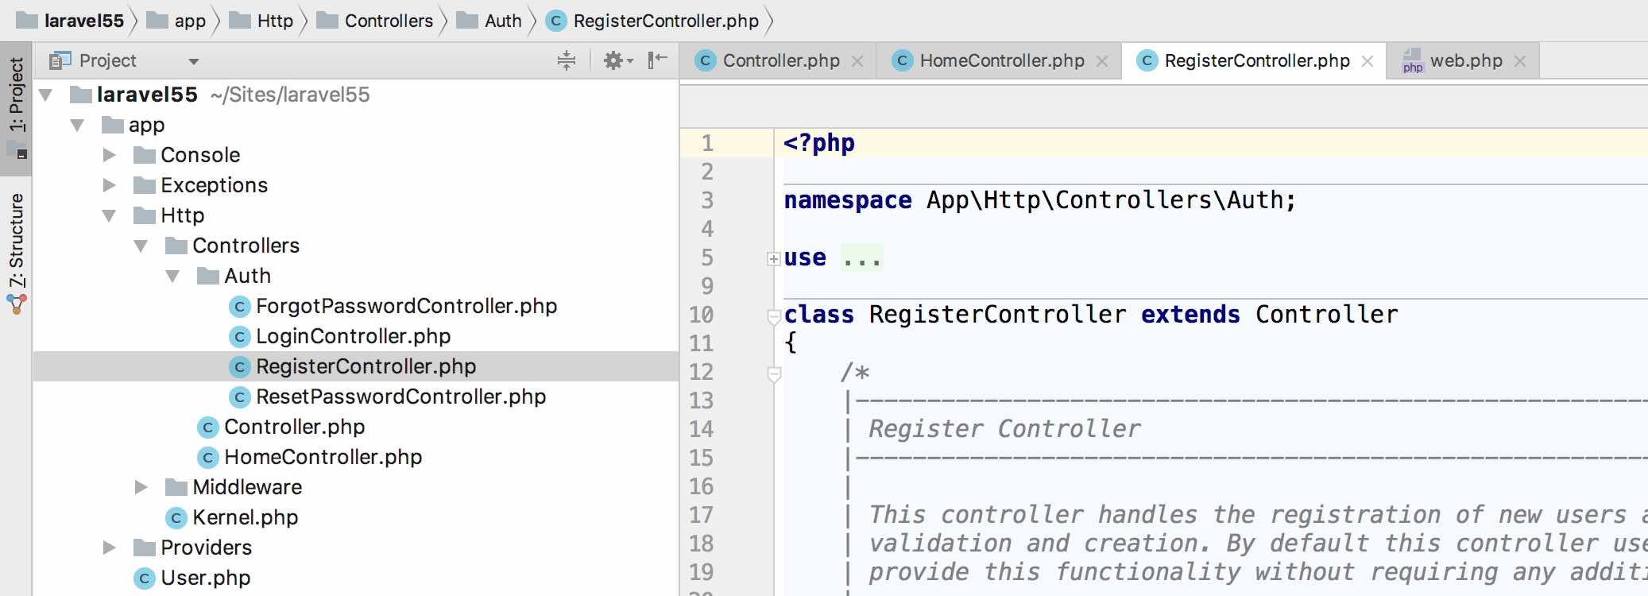Select LoginController.php in the project tree

pyautogui.click(x=353, y=336)
